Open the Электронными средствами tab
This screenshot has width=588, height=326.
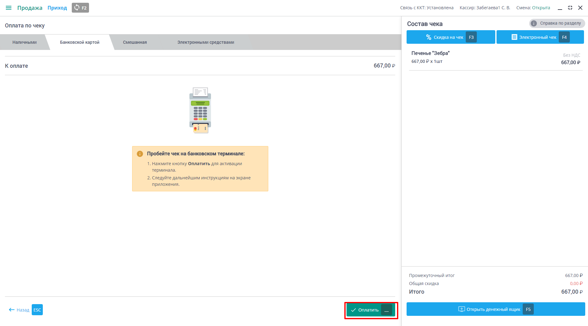coord(206,42)
